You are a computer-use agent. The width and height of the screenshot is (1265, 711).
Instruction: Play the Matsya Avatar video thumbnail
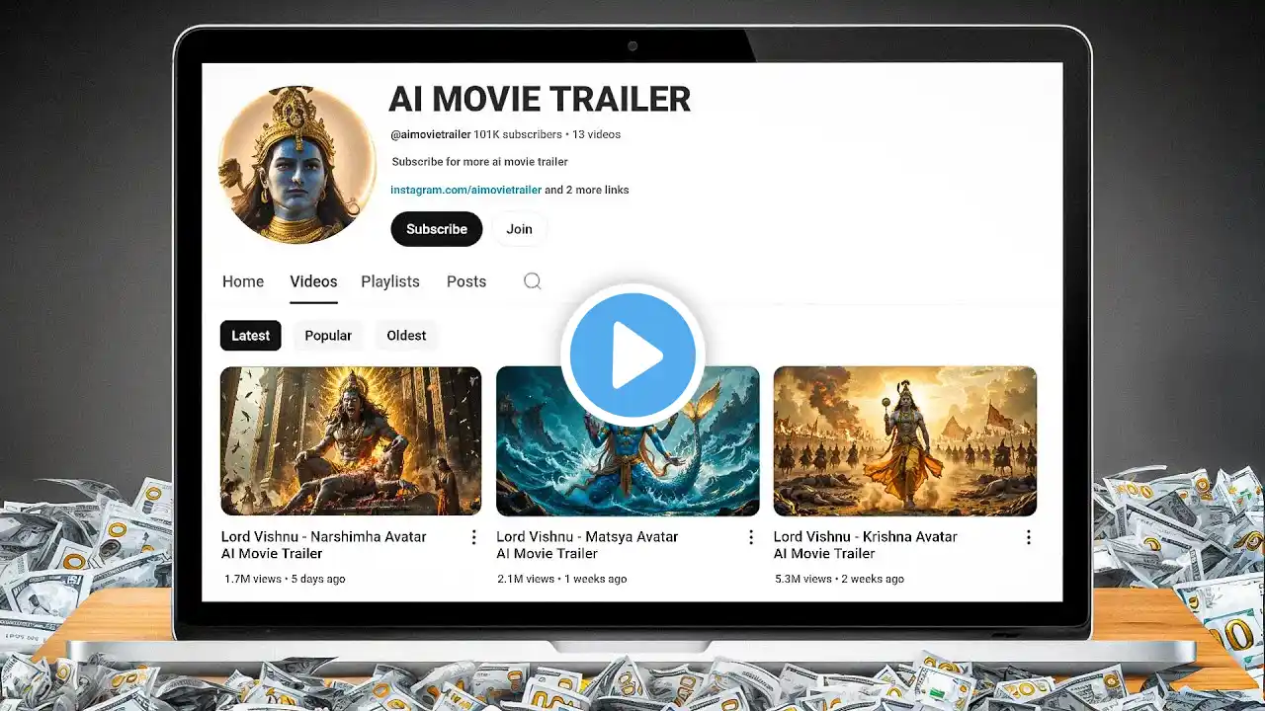point(628,441)
